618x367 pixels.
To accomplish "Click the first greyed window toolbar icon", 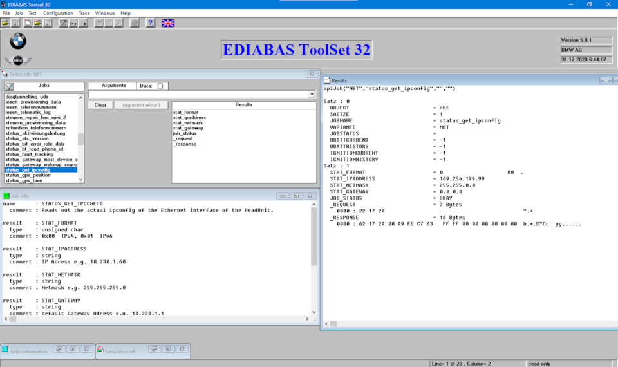I will coord(99,23).
